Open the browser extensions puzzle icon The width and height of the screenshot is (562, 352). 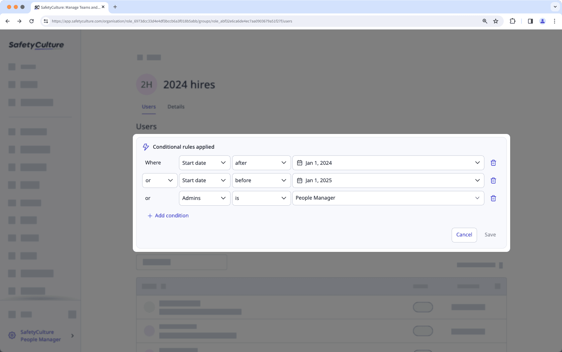(512, 21)
